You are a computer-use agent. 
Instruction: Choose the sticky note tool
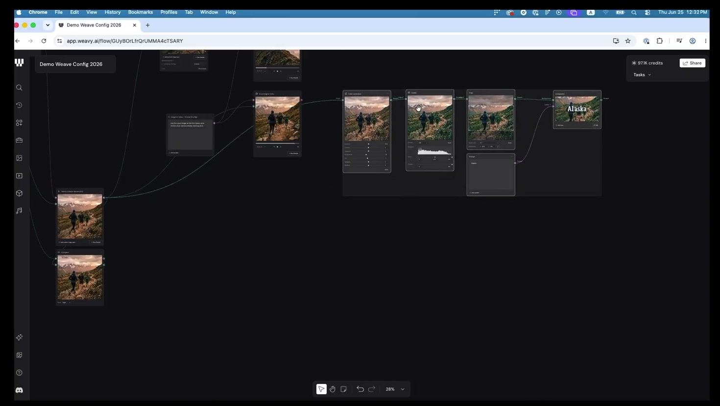[x=344, y=389]
